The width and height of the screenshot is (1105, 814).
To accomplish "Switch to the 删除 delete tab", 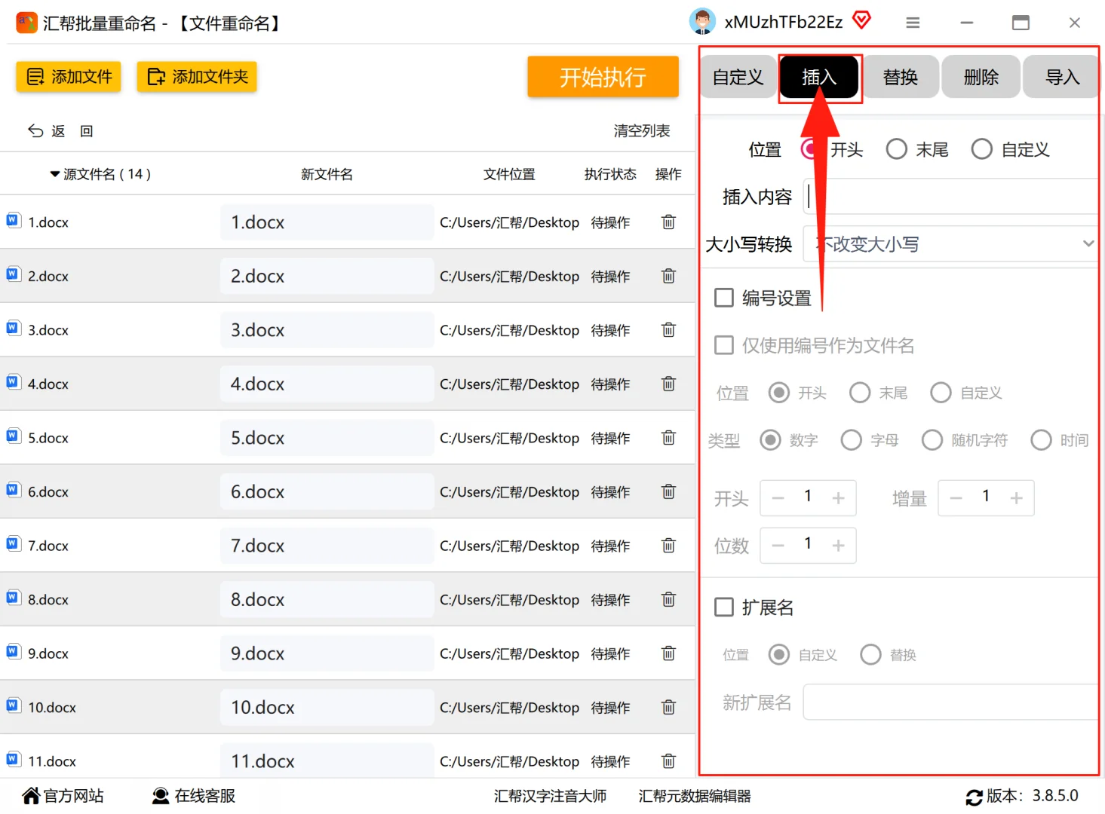I will pyautogui.click(x=980, y=76).
